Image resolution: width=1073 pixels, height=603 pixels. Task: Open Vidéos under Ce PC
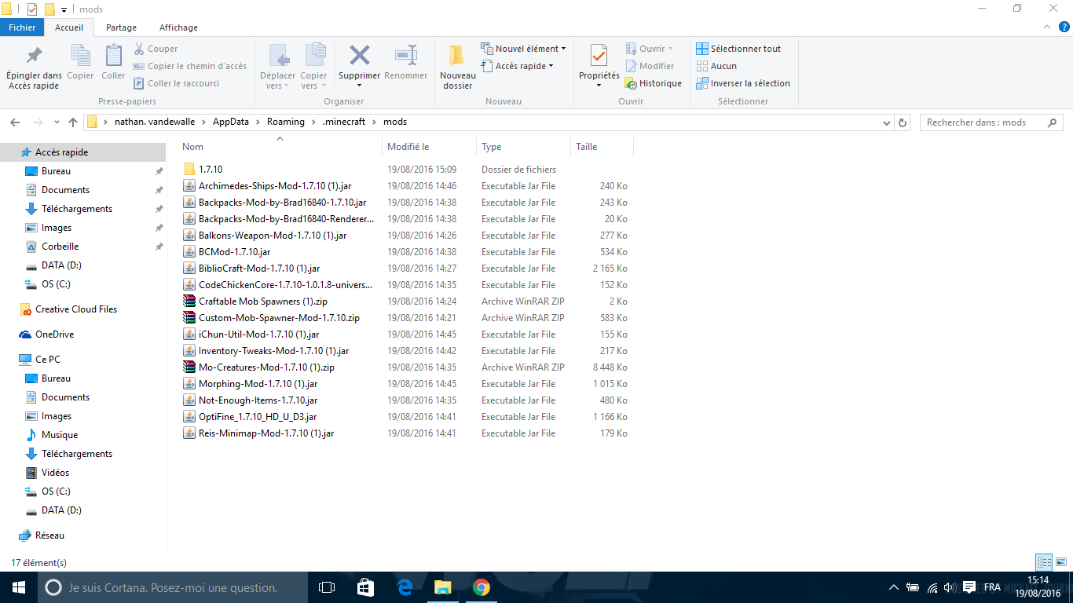tap(55, 473)
